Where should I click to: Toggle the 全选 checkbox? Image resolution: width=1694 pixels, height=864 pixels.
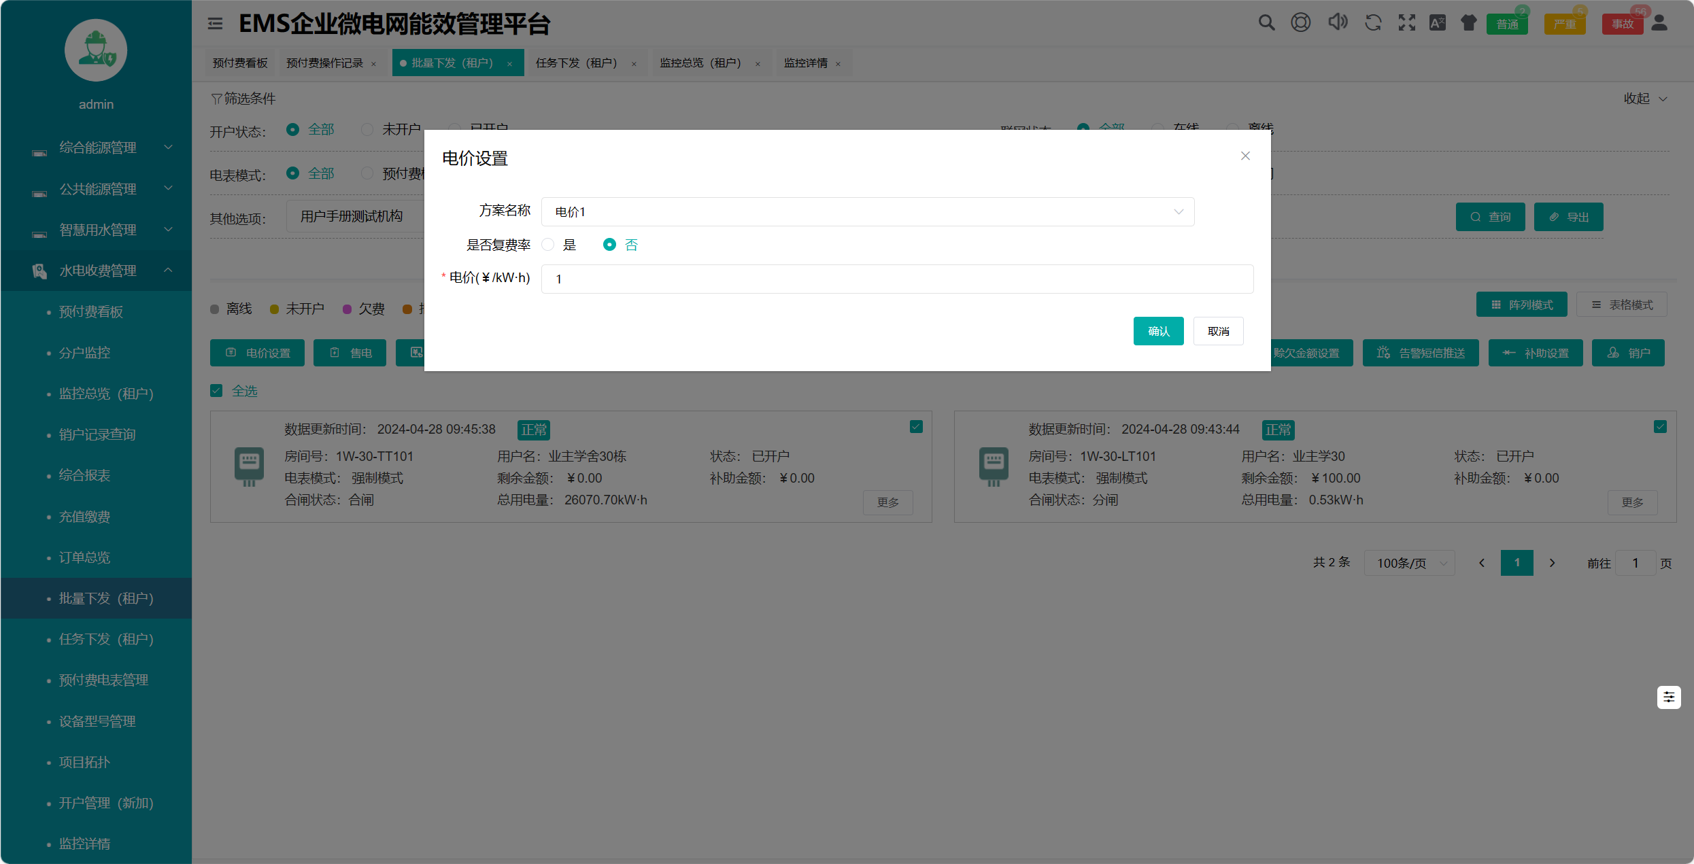(216, 391)
